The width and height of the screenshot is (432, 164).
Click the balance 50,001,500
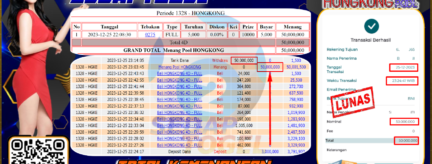click(296, 67)
